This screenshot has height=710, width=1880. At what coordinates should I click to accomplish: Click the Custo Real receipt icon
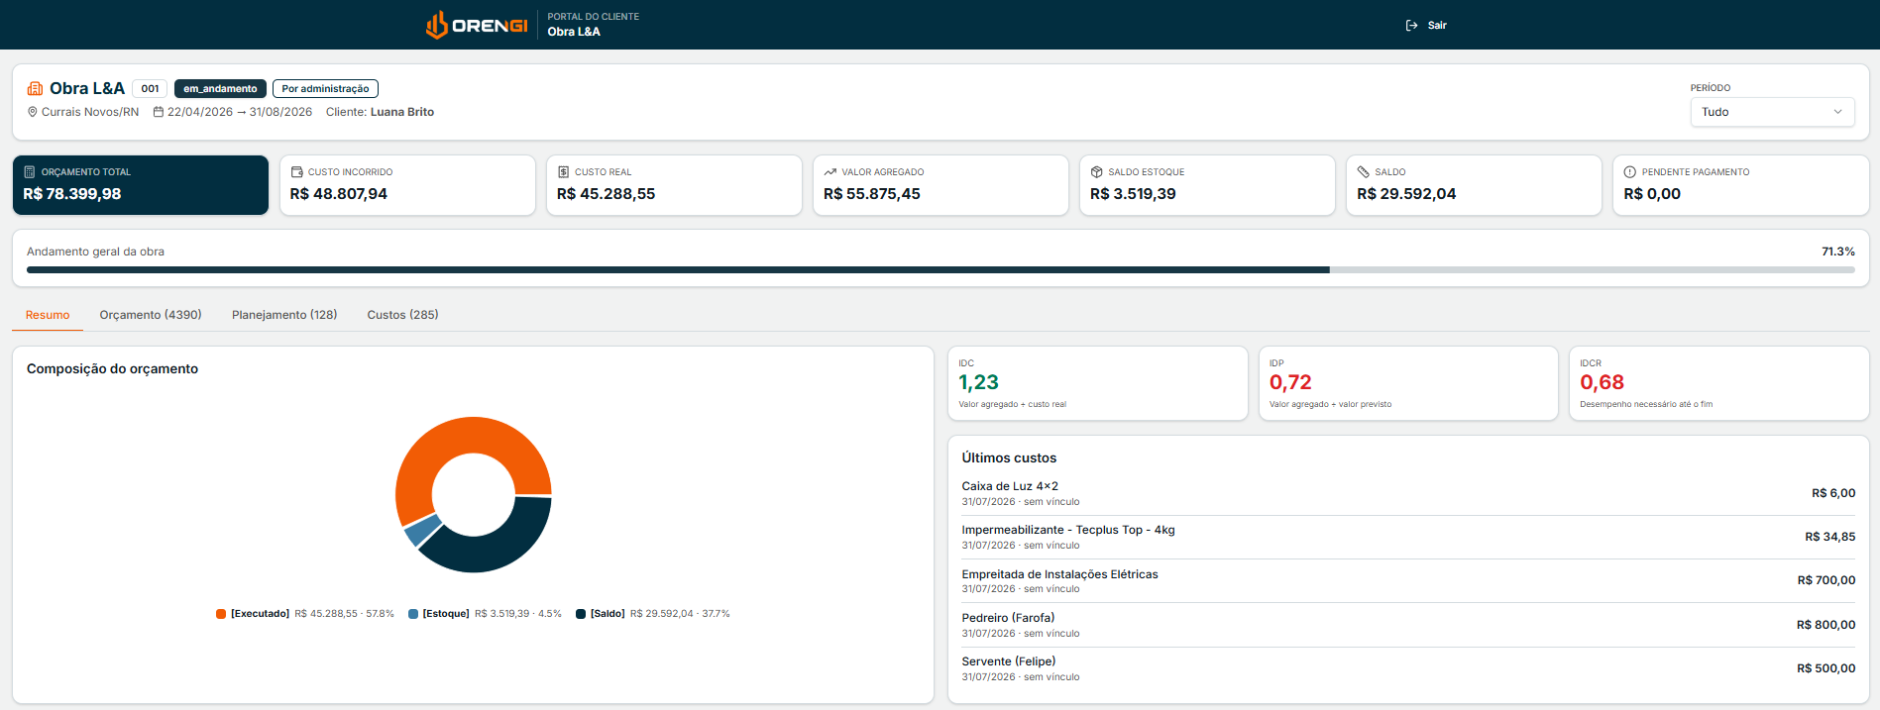563,171
